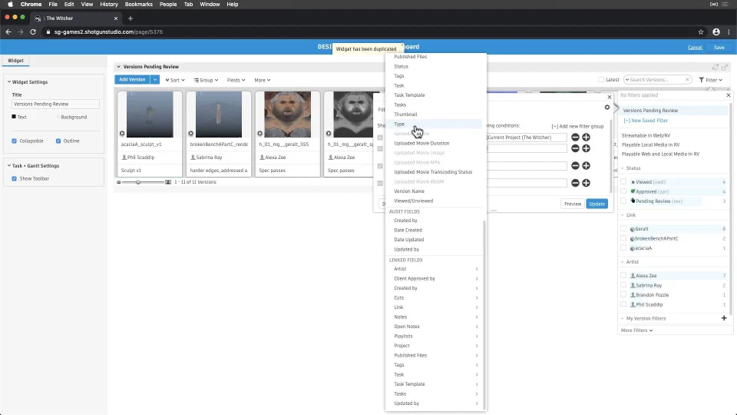Check the Approved (apr) status filter
This screenshot has width=737, height=415.
(623, 191)
